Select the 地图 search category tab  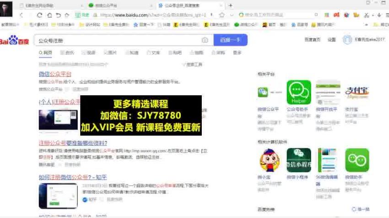point(196,52)
